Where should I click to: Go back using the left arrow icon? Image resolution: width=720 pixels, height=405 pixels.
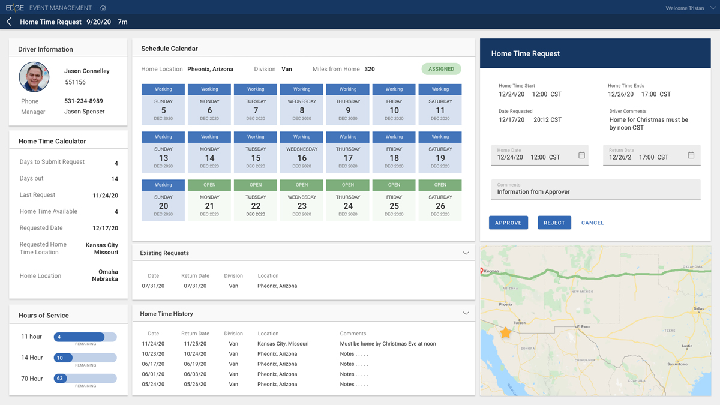(9, 22)
